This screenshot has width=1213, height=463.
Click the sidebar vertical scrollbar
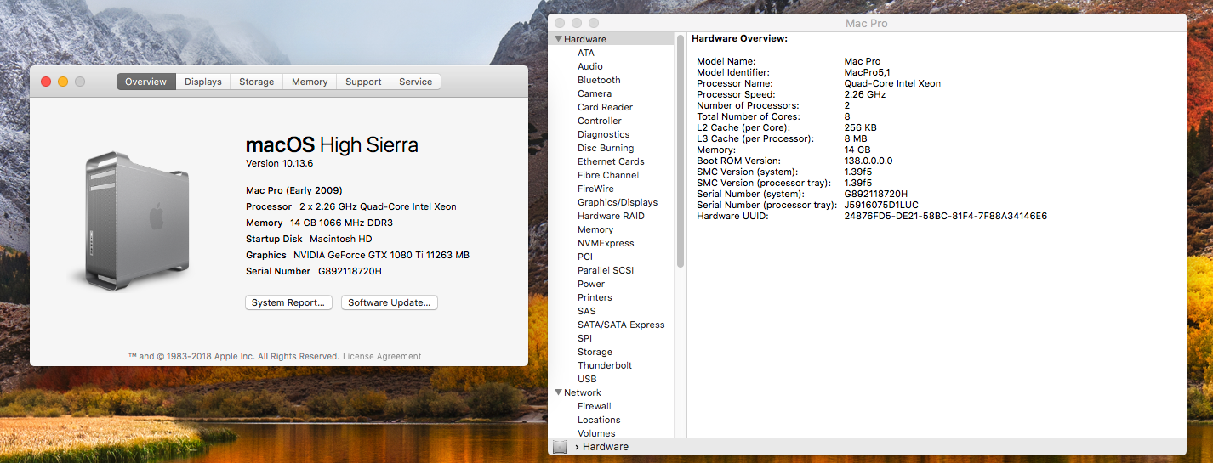(681, 151)
